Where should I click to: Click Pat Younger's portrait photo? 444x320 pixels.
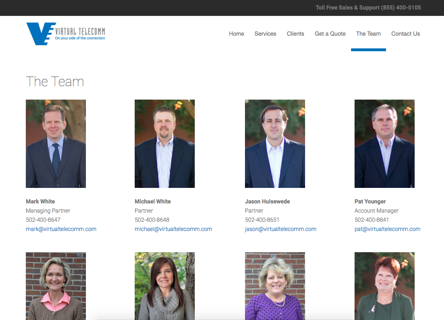385,144
